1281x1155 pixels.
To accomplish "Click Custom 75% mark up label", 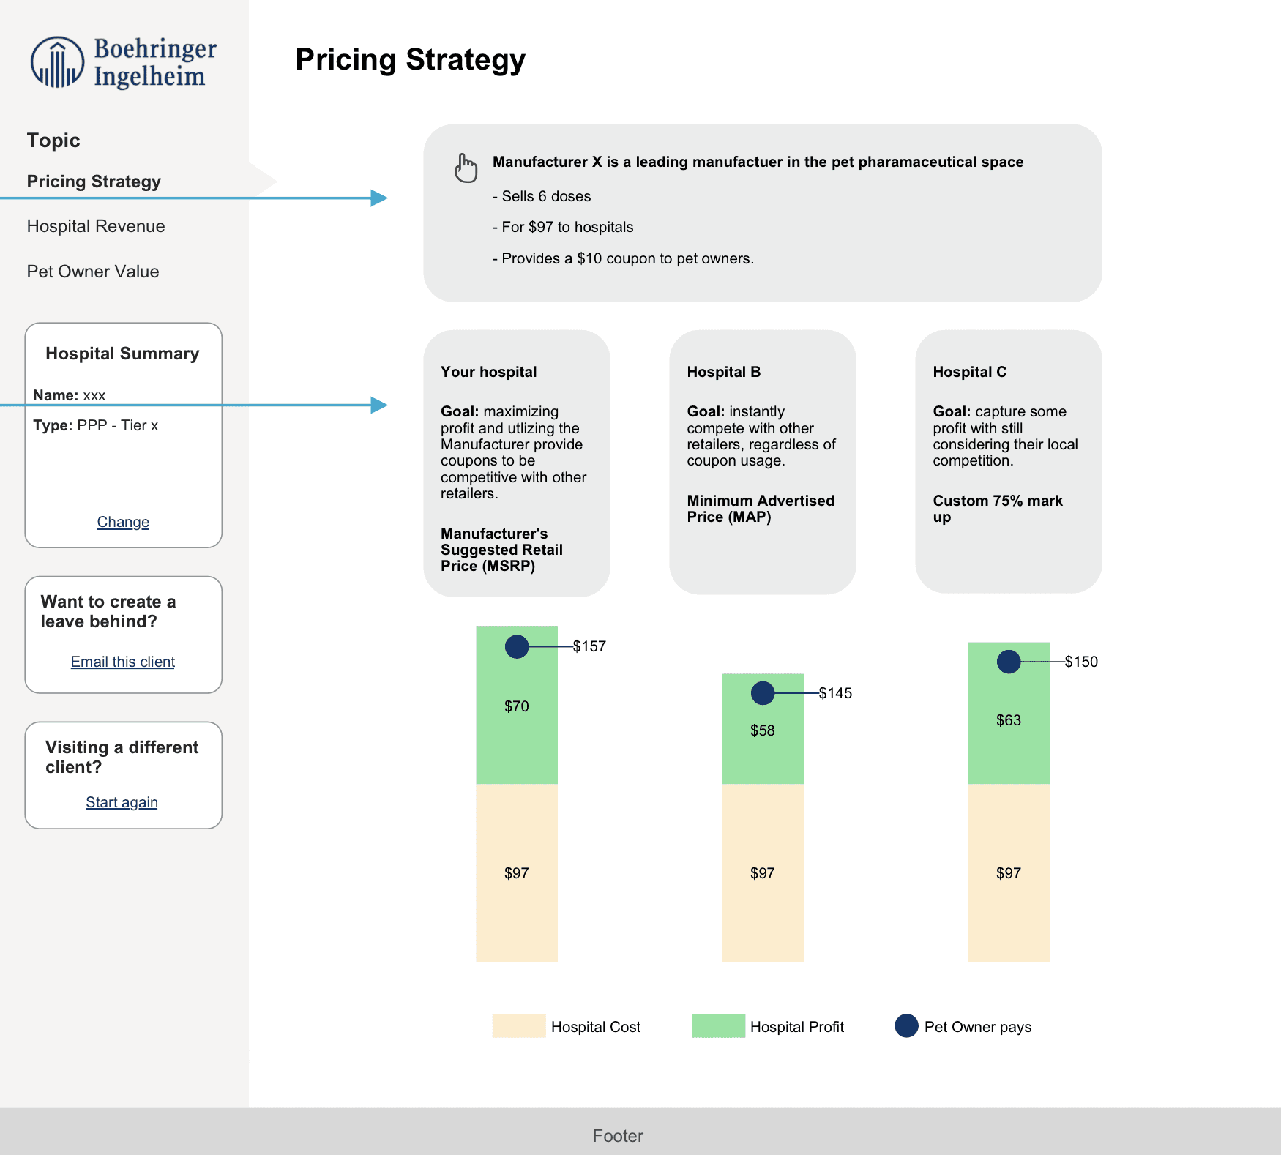I will 998,509.
